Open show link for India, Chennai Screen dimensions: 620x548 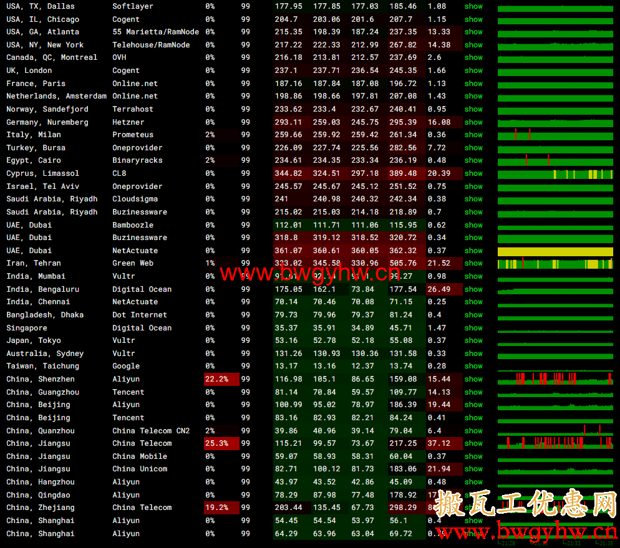tap(473, 302)
